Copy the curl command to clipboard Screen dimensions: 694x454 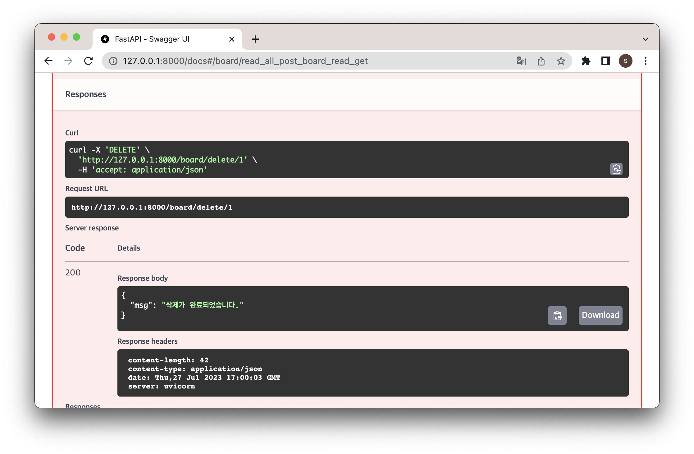coord(616,169)
